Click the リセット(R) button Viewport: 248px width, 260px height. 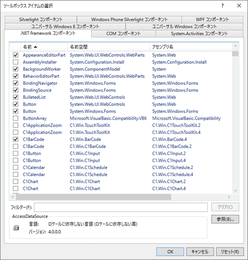click(230, 252)
